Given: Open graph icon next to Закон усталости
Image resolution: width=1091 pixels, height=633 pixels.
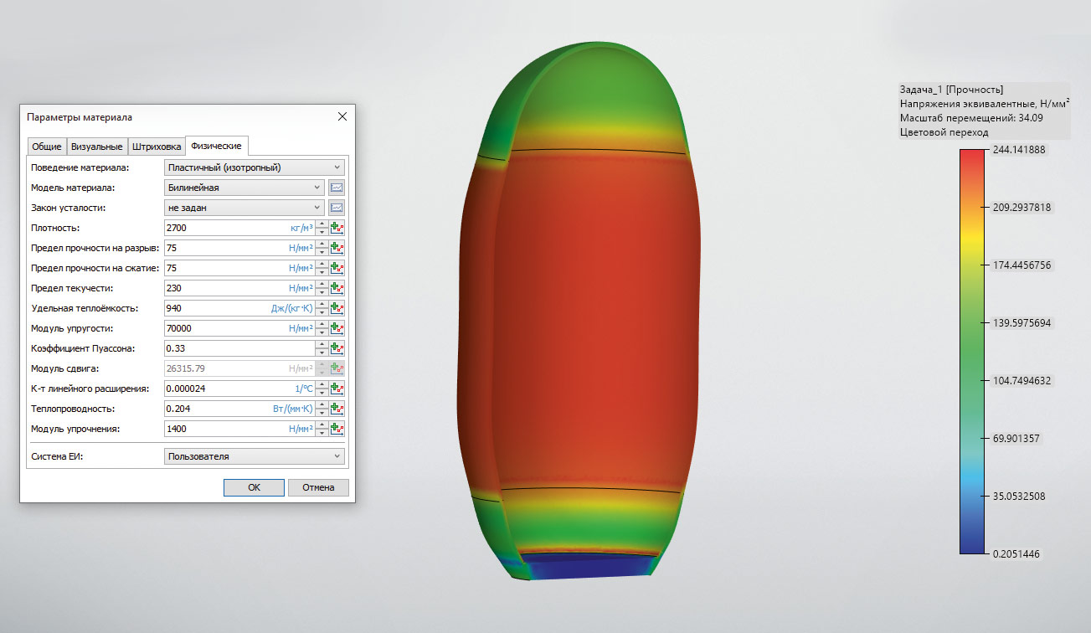Looking at the screenshot, I should point(337,208).
